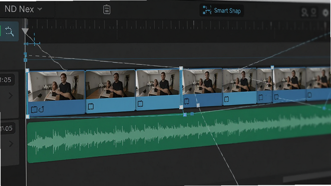331x186 pixels.
Task: Select the second video clip thumbnail
Action: tap(110, 84)
